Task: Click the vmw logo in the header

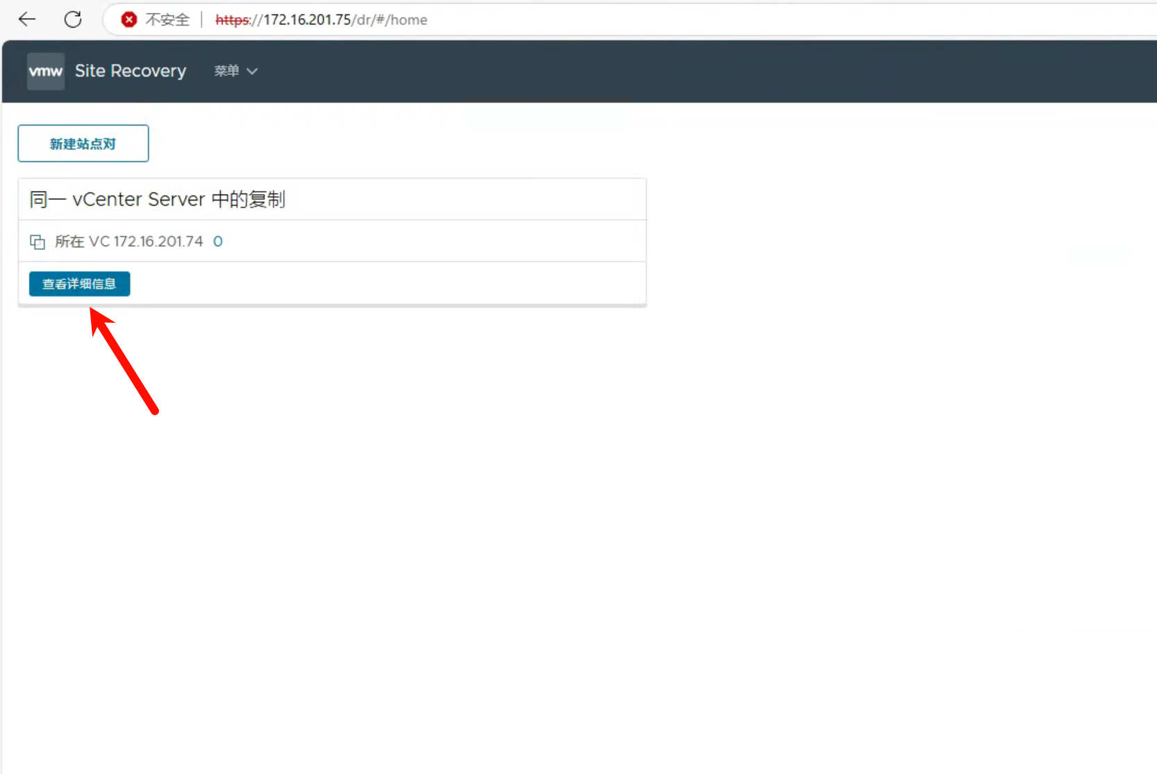Action: [x=46, y=71]
